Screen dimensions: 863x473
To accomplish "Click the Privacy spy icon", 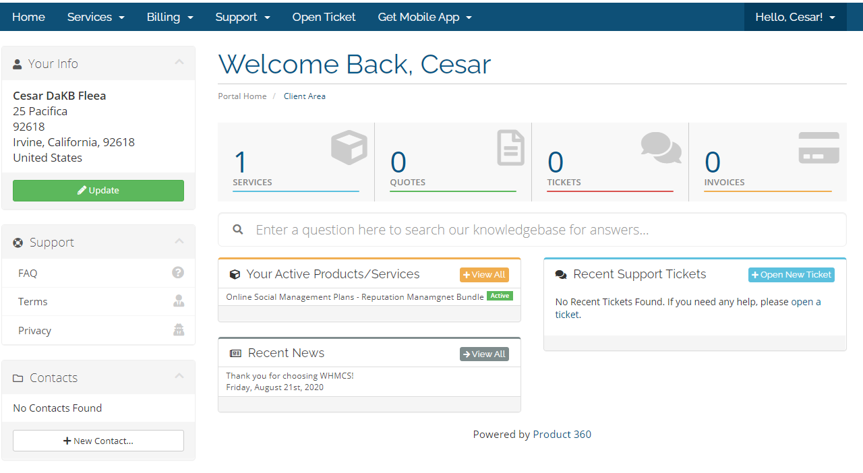I will point(178,329).
